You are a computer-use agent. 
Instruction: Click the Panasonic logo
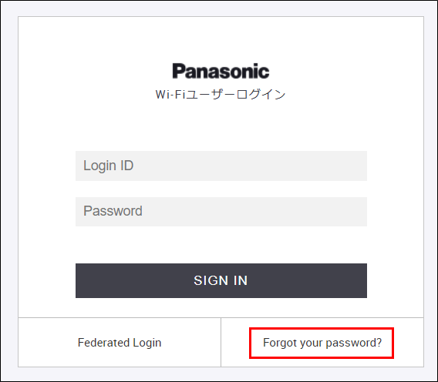click(221, 71)
